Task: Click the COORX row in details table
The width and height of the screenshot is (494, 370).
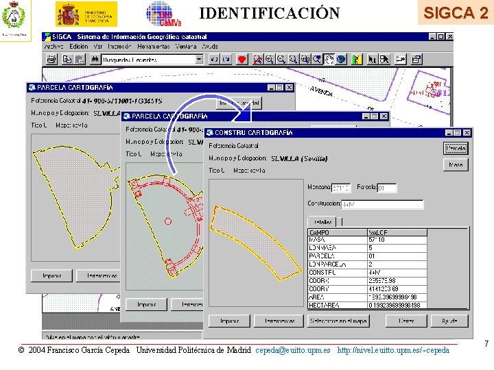Action: (x=367, y=281)
